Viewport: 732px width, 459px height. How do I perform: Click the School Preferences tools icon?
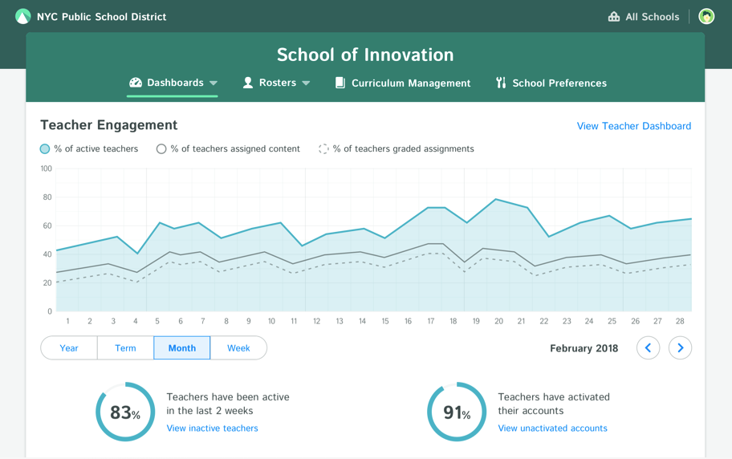click(x=501, y=83)
